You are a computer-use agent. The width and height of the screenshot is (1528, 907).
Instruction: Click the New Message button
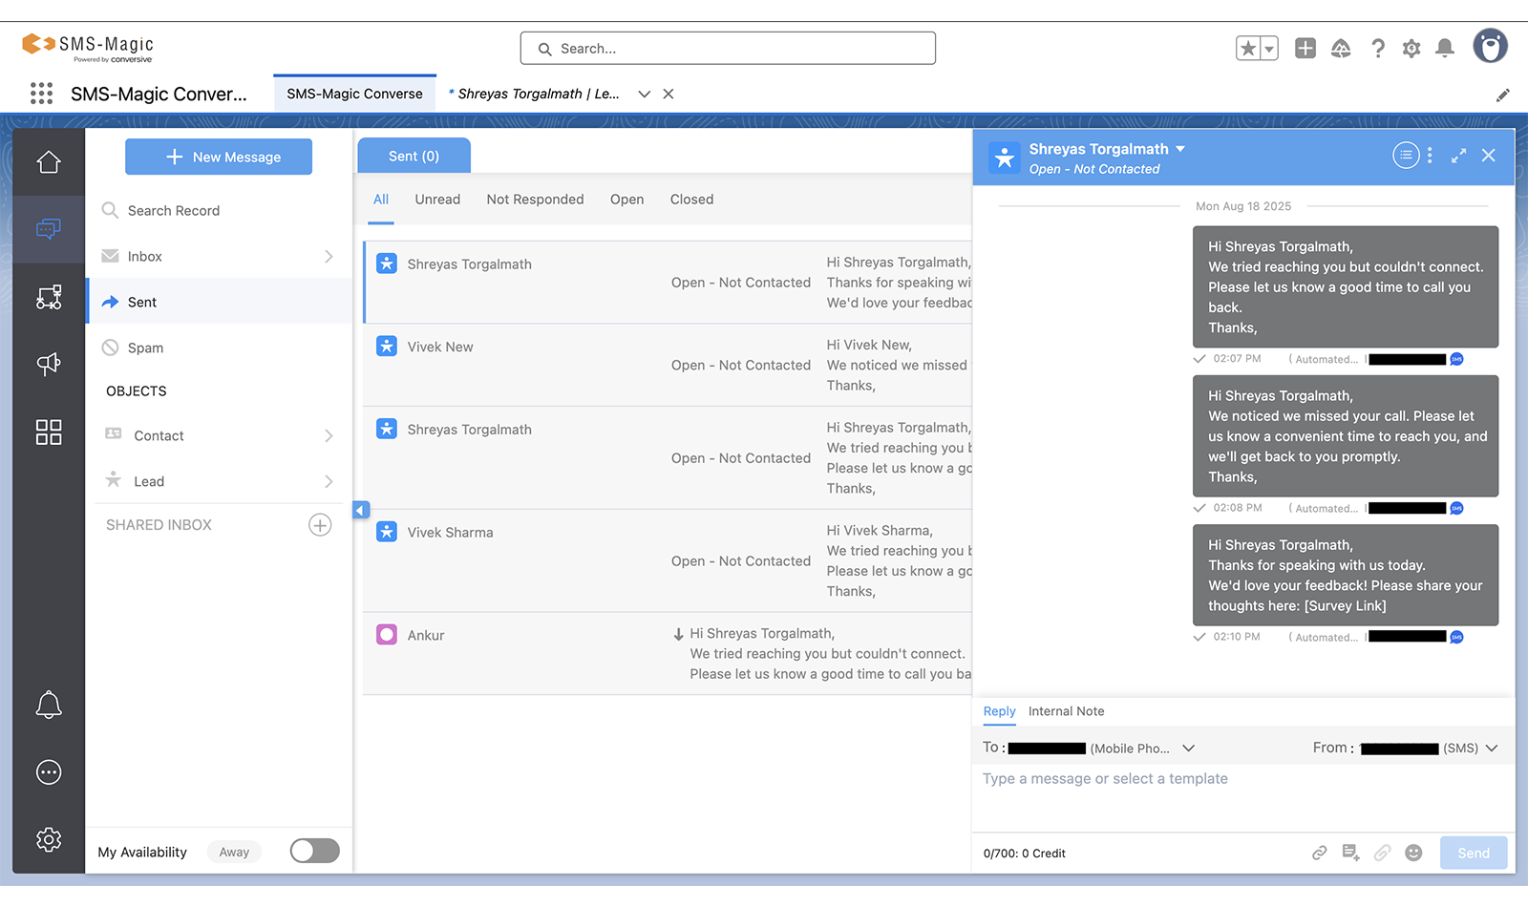pyautogui.click(x=219, y=157)
